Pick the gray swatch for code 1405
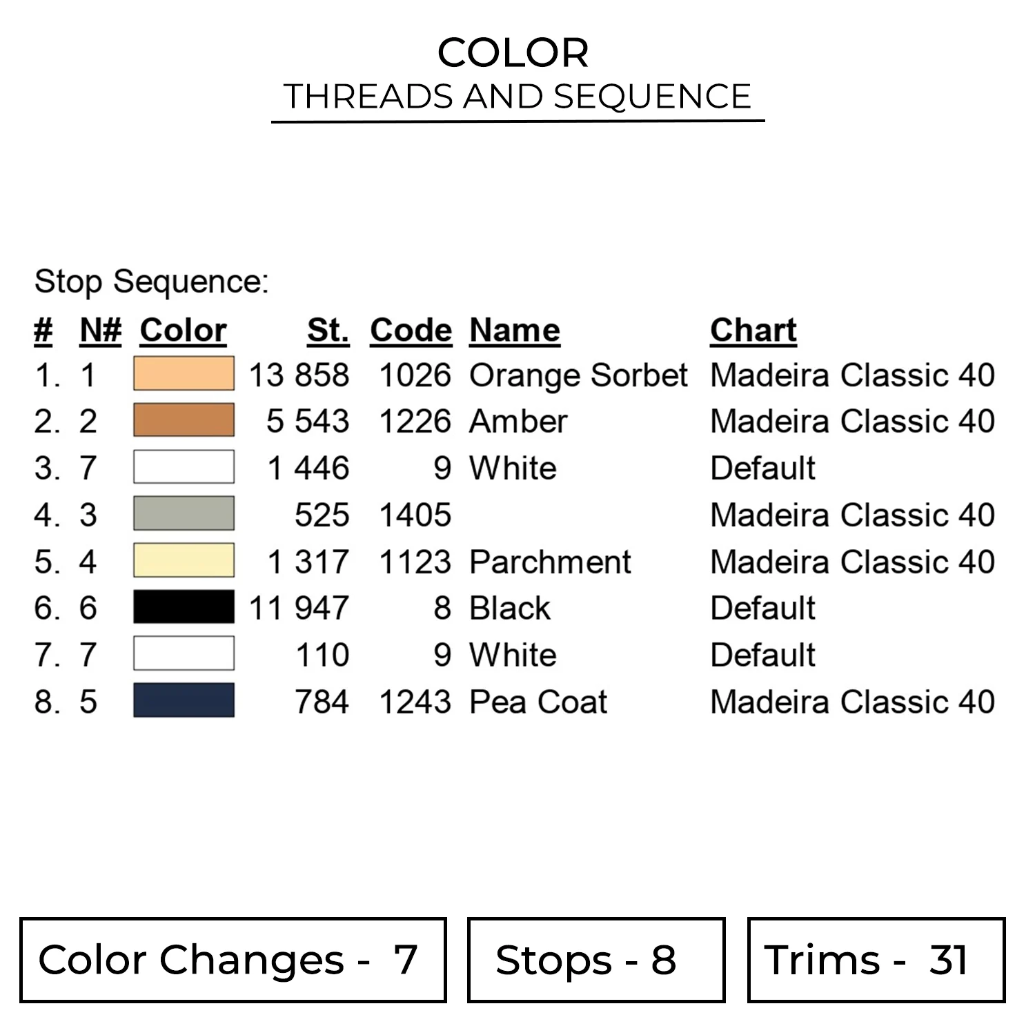The height and width of the screenshot is (1035, 1035). (184, 513)
